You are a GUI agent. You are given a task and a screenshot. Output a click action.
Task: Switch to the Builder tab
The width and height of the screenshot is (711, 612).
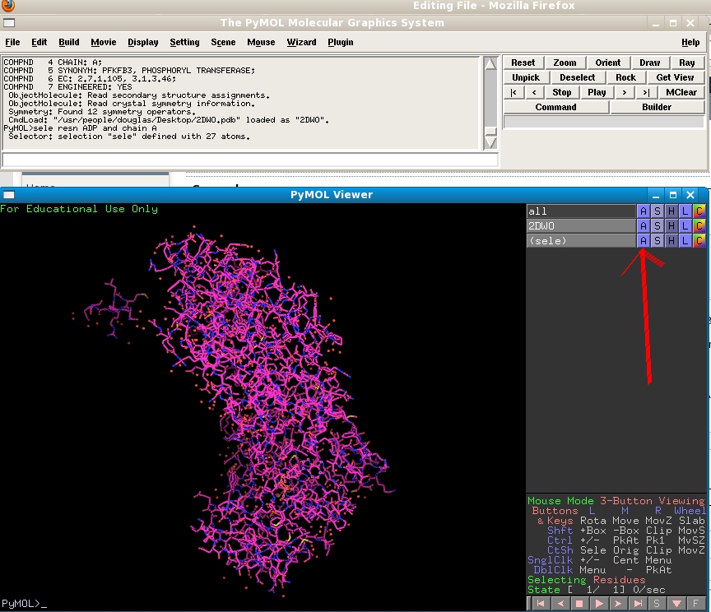pyautogui.click(x=657, y=108)
